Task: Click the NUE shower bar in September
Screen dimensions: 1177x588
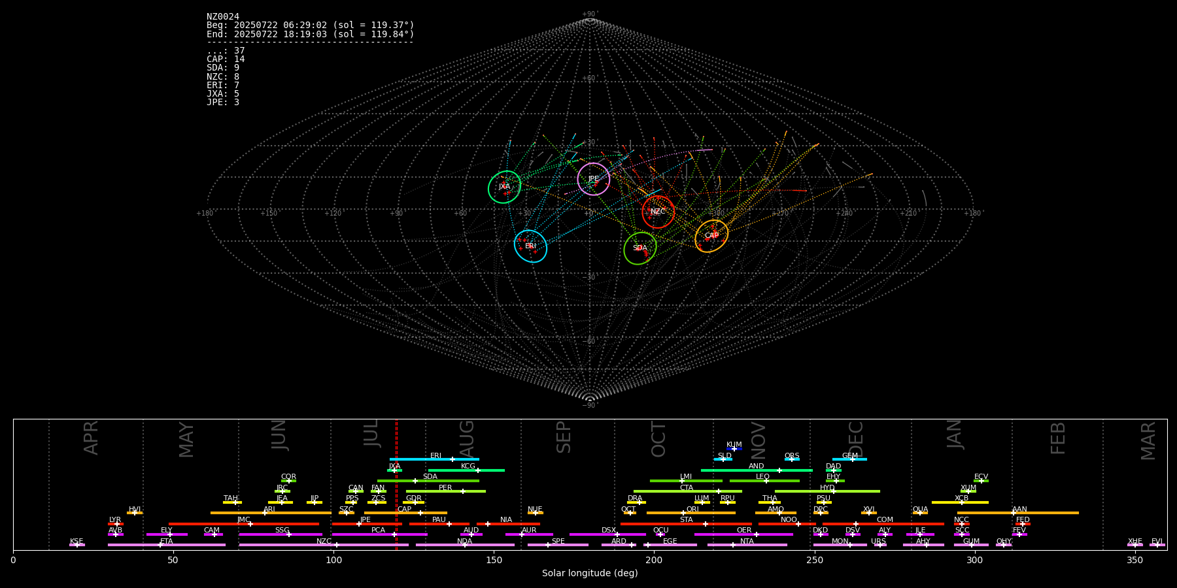Action: coord(535,513)
